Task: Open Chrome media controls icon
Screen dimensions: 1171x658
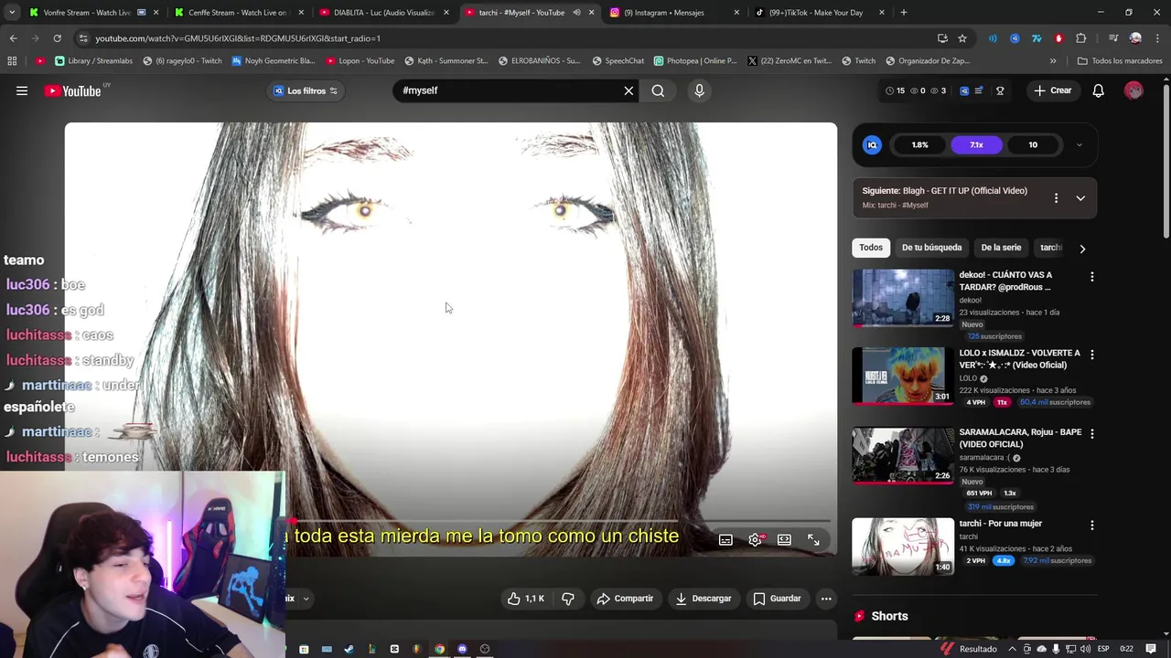Action: tap(1113, 38)
